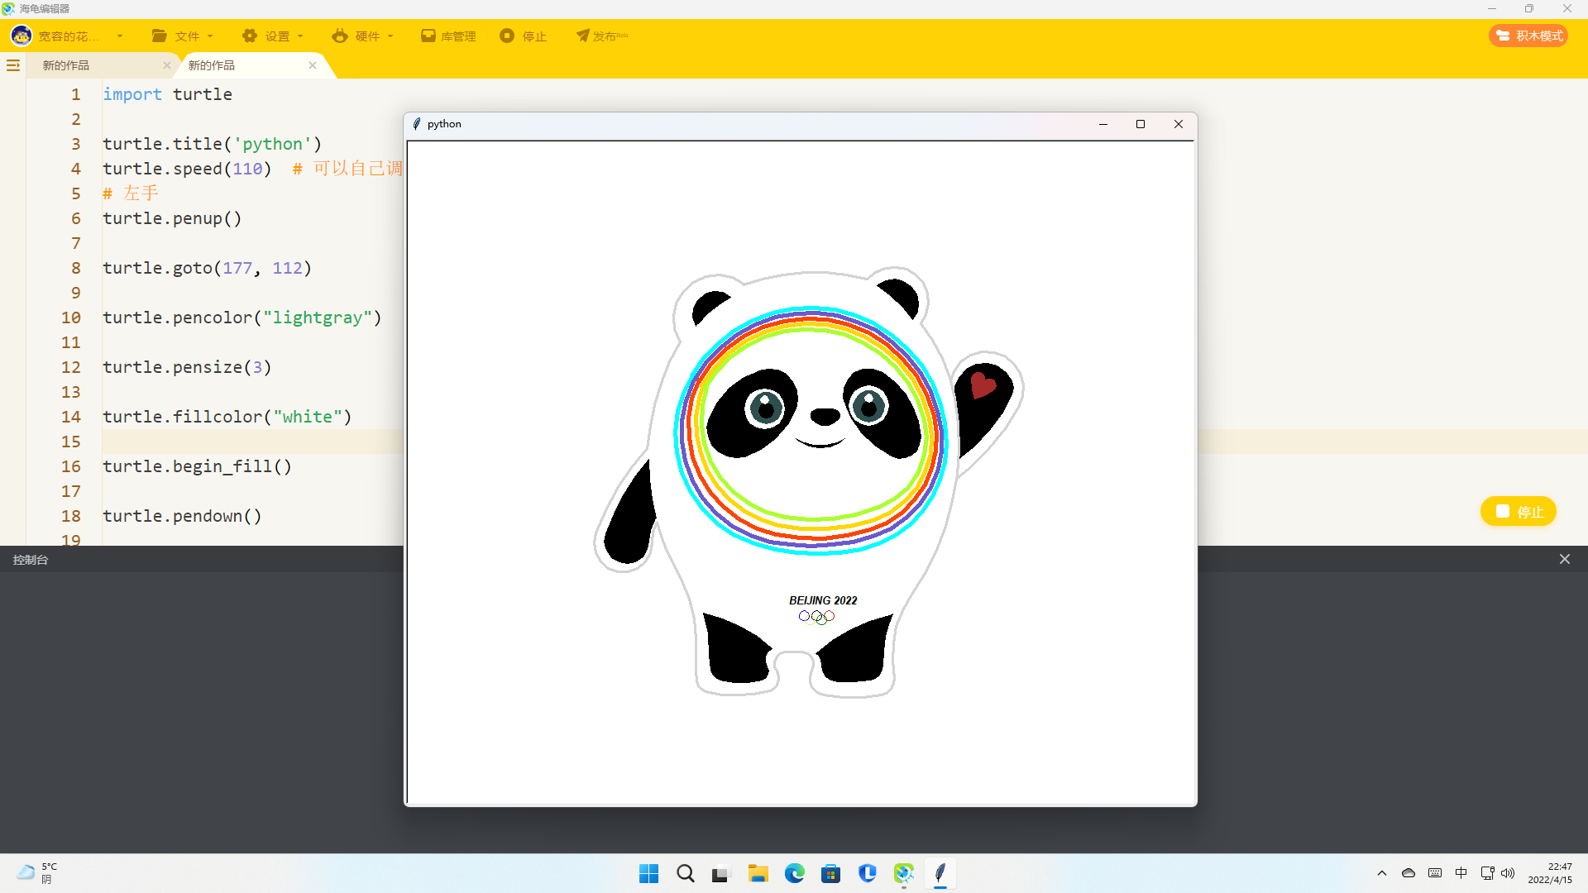This screenshot has width=1588, height=893.
Task: Switch to 积木模式 block mode
Action: point(1528,36)
